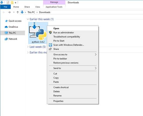Viewport: 143px width, 116px height.
Task: Choose Troubleshoot compatibility
Action: [73, 37]
